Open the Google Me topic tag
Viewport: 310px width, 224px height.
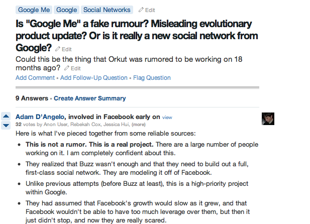pos(34,10)
